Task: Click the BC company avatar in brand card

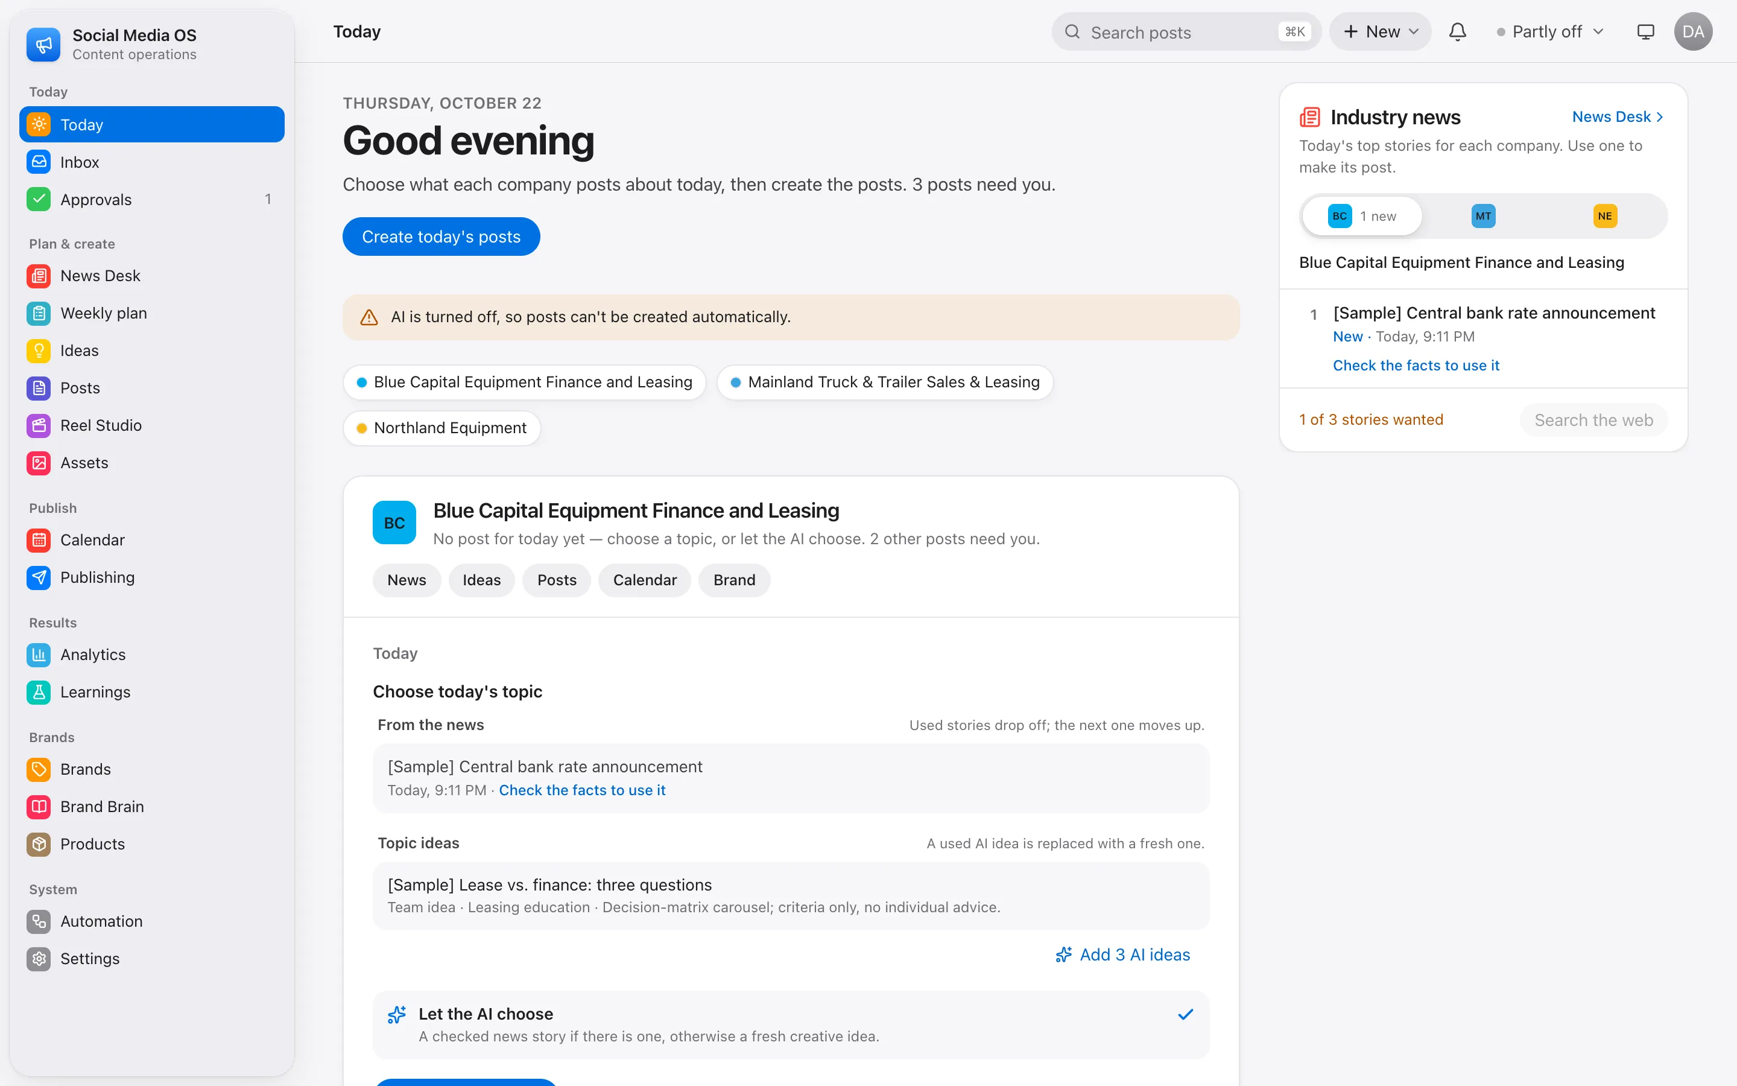Action: click(x=394, y=522)
